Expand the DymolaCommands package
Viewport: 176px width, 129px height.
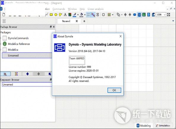pos(1,38)
